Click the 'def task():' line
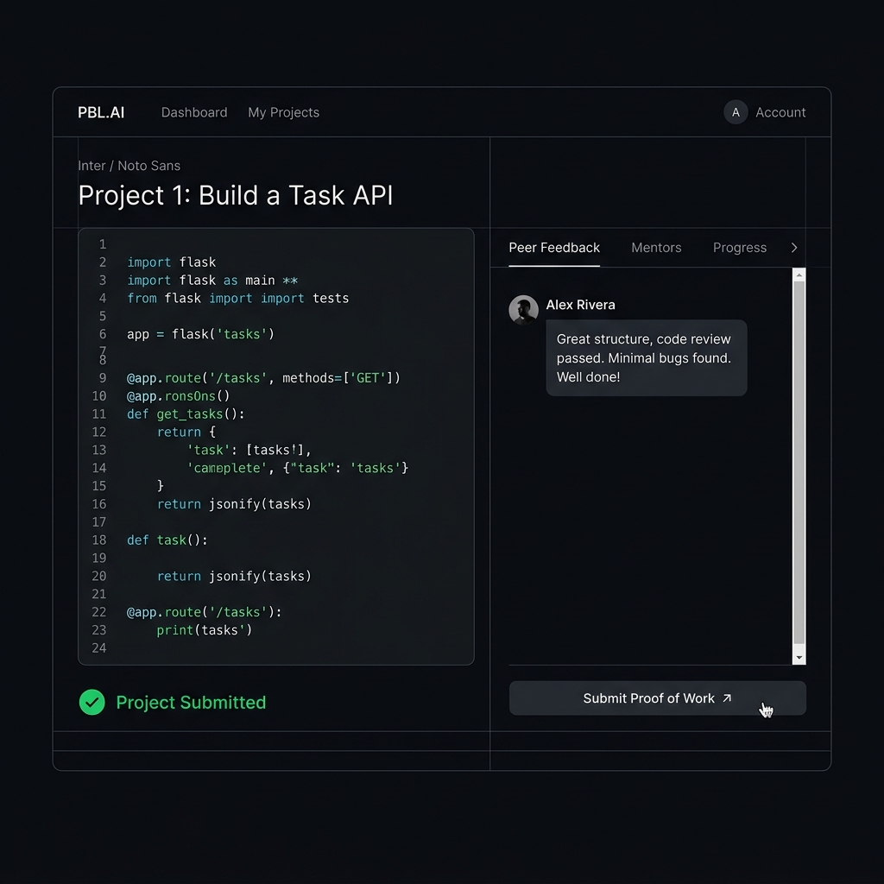 pos(167,540)
